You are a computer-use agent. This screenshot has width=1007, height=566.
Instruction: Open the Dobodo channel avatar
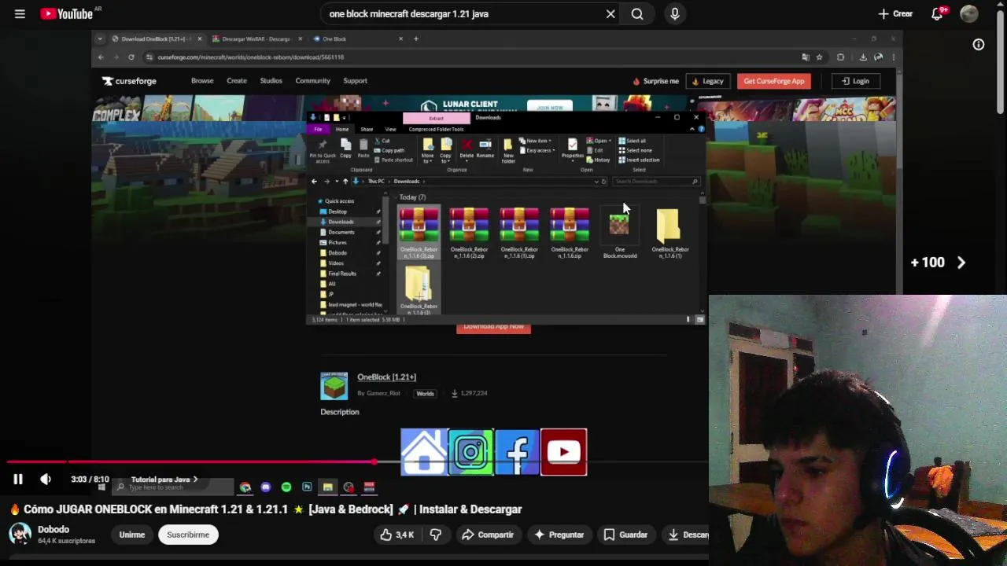click(20, 535)
